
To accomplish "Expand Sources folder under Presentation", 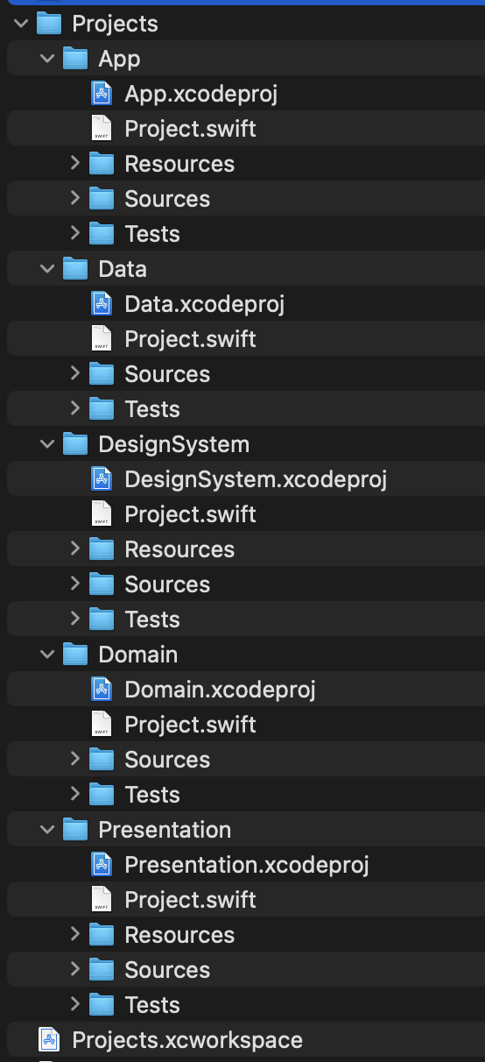I will point(74,969).
